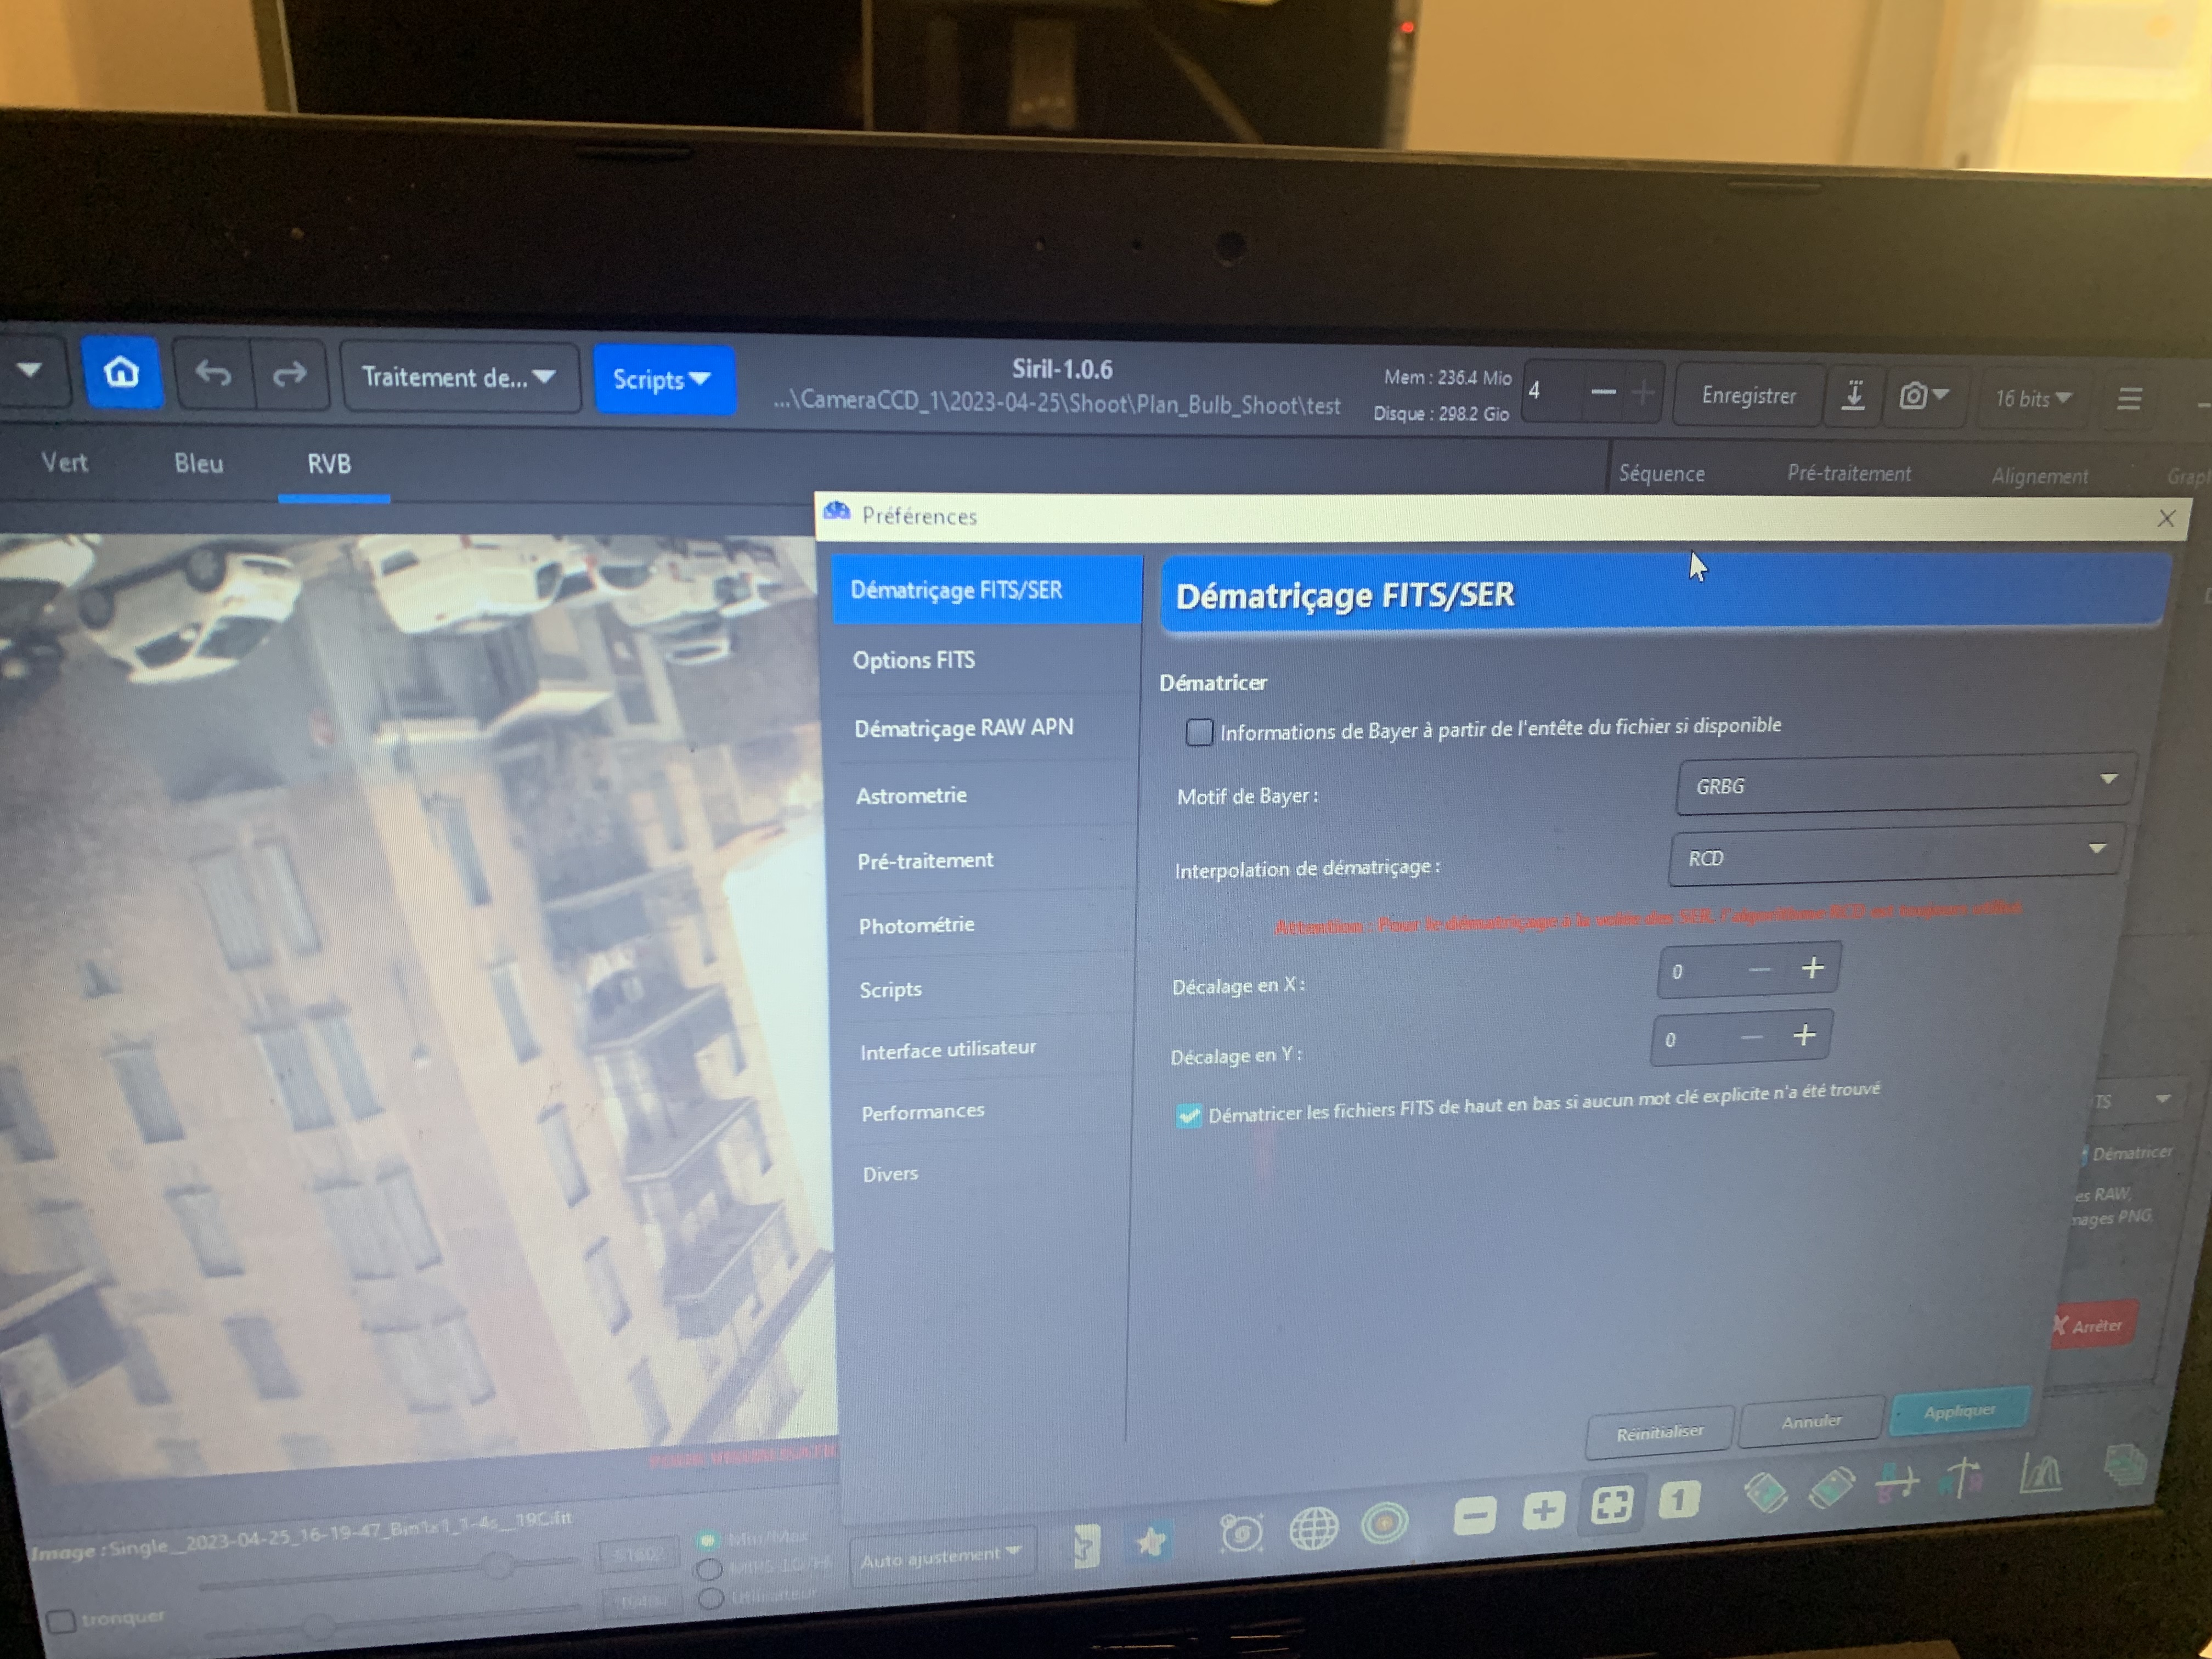Click the Réinitialiser button

pos(1660,1433)
